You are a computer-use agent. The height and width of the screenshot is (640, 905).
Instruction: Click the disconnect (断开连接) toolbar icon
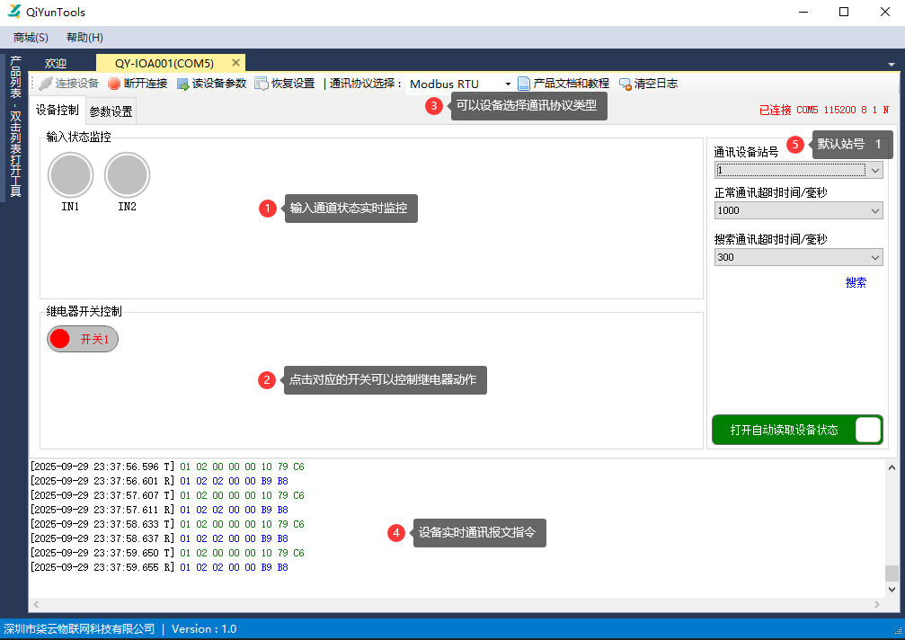[x=114, y=84]
